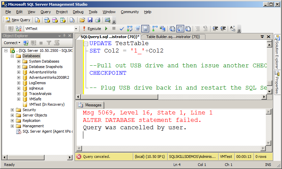
Task: Click the Messages results tab
Action: (x=90, y=105)
